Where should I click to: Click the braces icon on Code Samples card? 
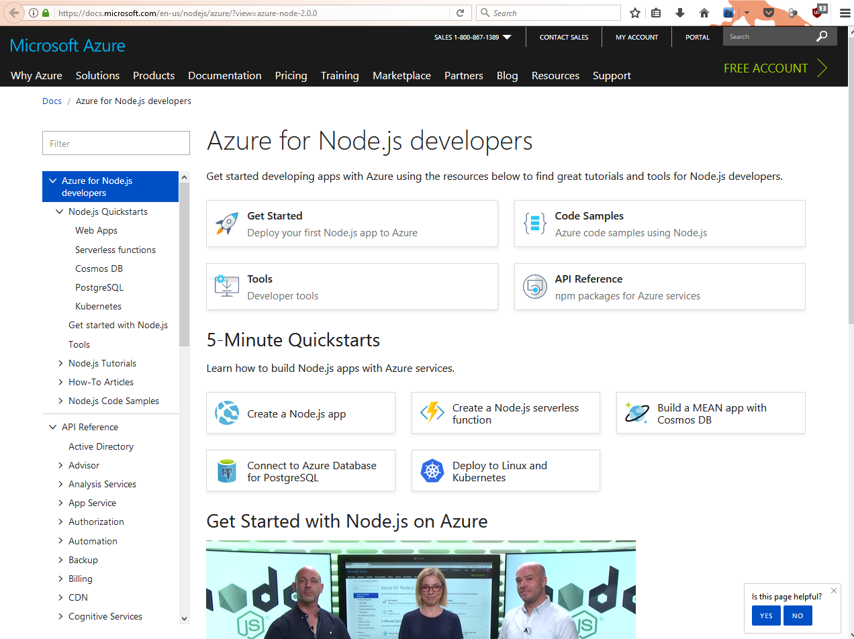pos(535,224)
